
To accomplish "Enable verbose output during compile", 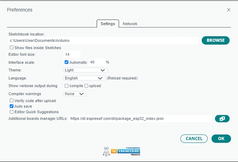I will point(67,86).
